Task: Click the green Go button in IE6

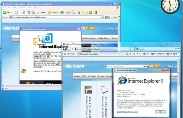Action: coord(108,17)
